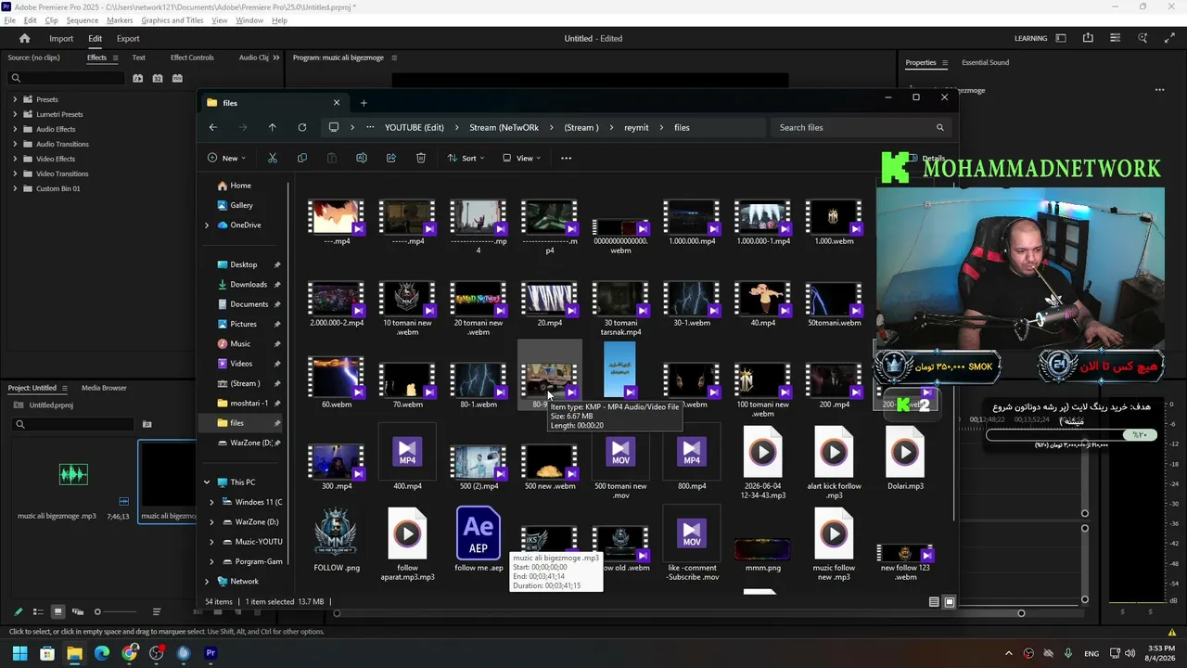Open See more options ellipsis in File Explorer
Screen dimensions: 1187x668
[x=566, y=158]
